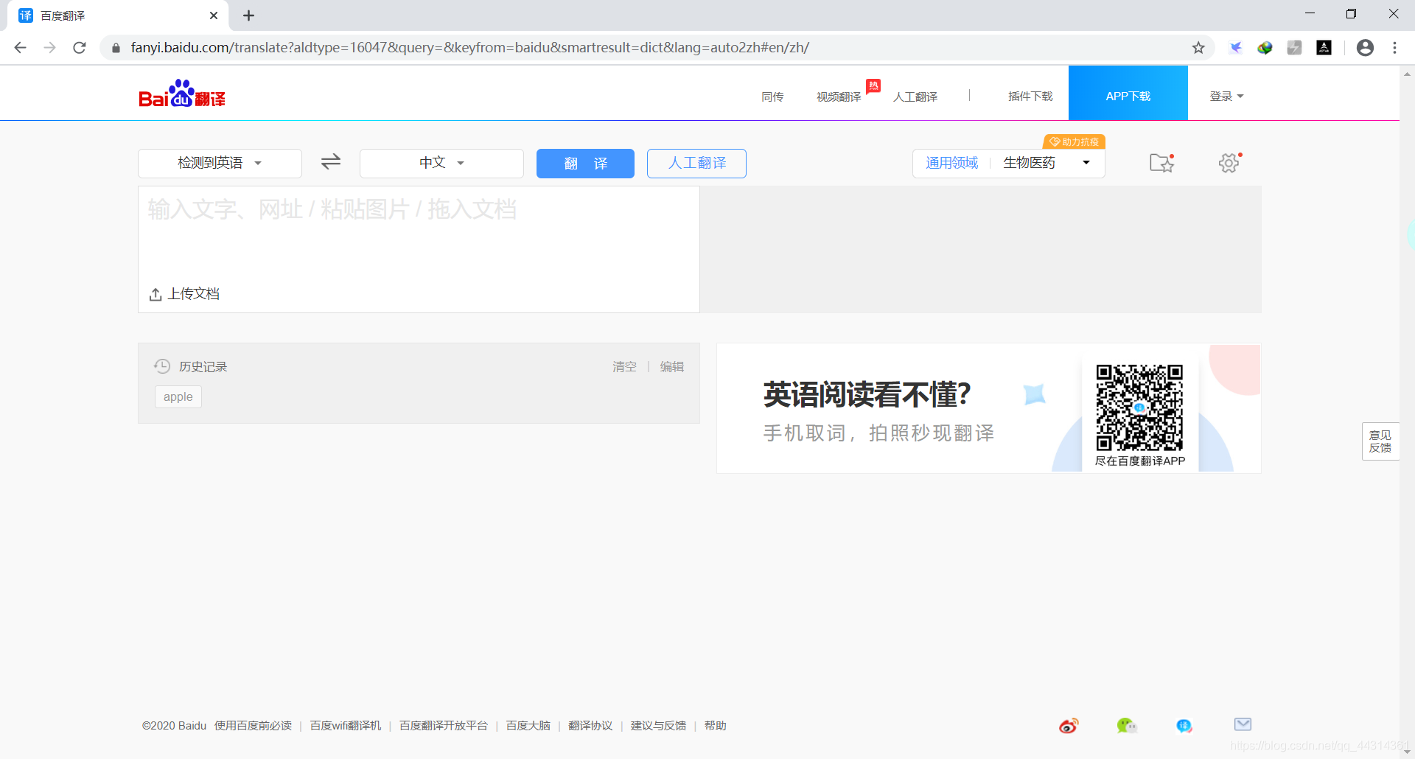Open target language dropdown 中文
This screenshot has height=759, width=1415.
coord(441,163)
